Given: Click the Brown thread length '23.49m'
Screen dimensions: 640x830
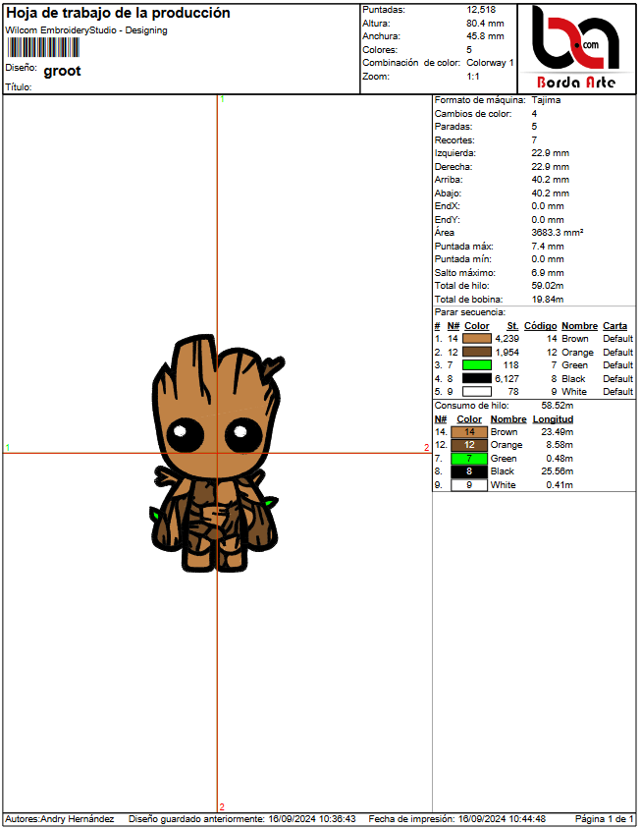Looking at the screenshot, I should pos(557,432).
